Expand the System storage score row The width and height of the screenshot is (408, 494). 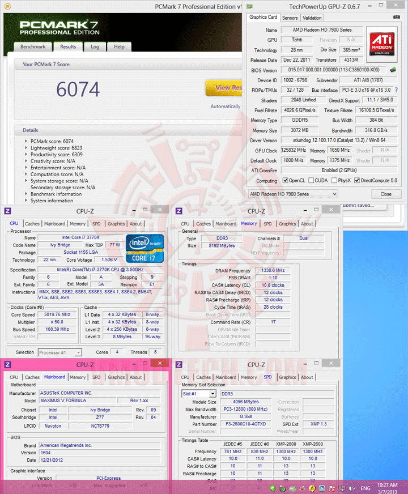pyautogui.click(x=26, y=181)
